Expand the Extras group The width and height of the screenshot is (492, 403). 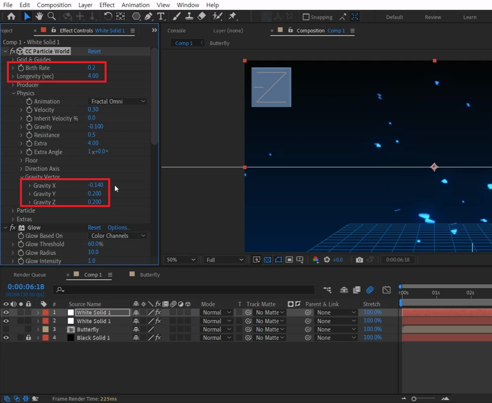click(13, 219)
